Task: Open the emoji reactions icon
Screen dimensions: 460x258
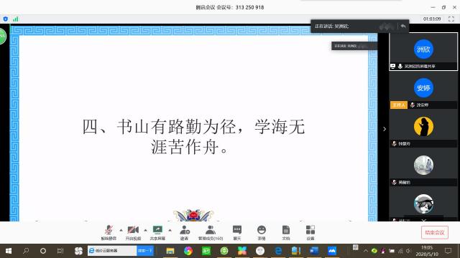Action: pyautogui.click(x=262, y=232)
